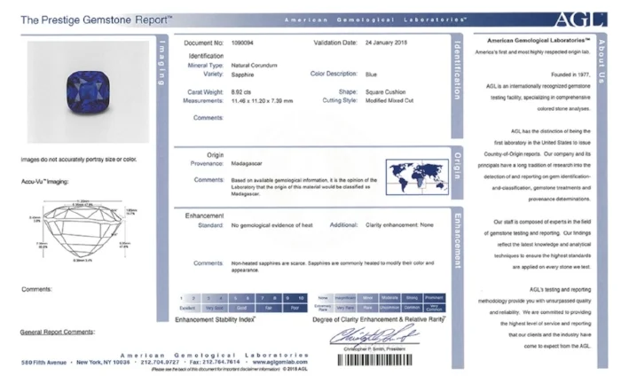
Task: Click the measurements 11.46 x 11.20 x 7.39 mm
Action: click(263, 101)
